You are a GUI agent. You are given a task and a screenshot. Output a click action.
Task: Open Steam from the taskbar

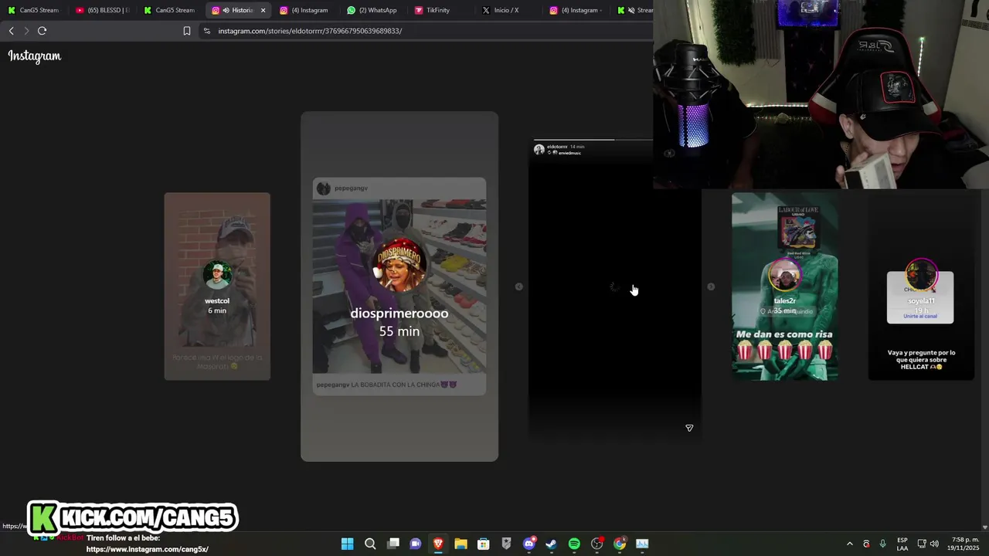(551, 544)
